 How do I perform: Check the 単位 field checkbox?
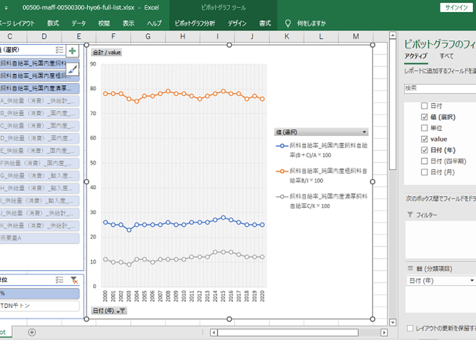424,128
